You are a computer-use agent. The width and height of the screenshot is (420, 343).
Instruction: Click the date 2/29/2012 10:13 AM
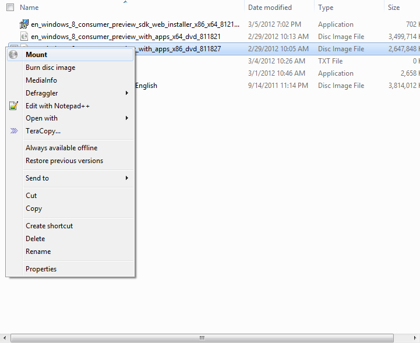point(278,37)
